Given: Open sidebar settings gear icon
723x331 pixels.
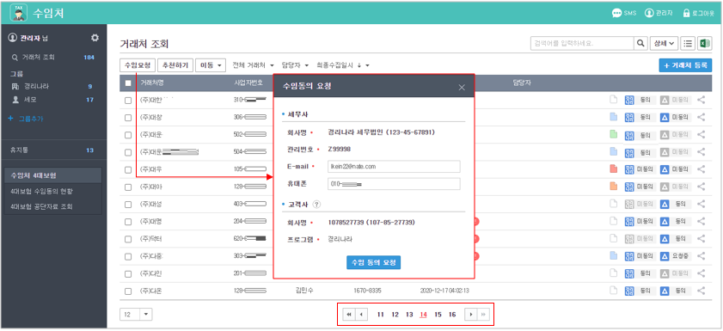Looking at the screenshot, I should (95, 38).
